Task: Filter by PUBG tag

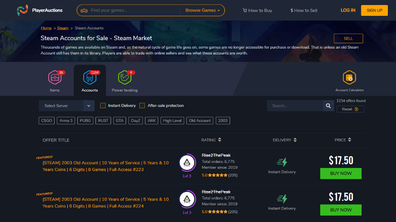Action: tap(85, 120)
